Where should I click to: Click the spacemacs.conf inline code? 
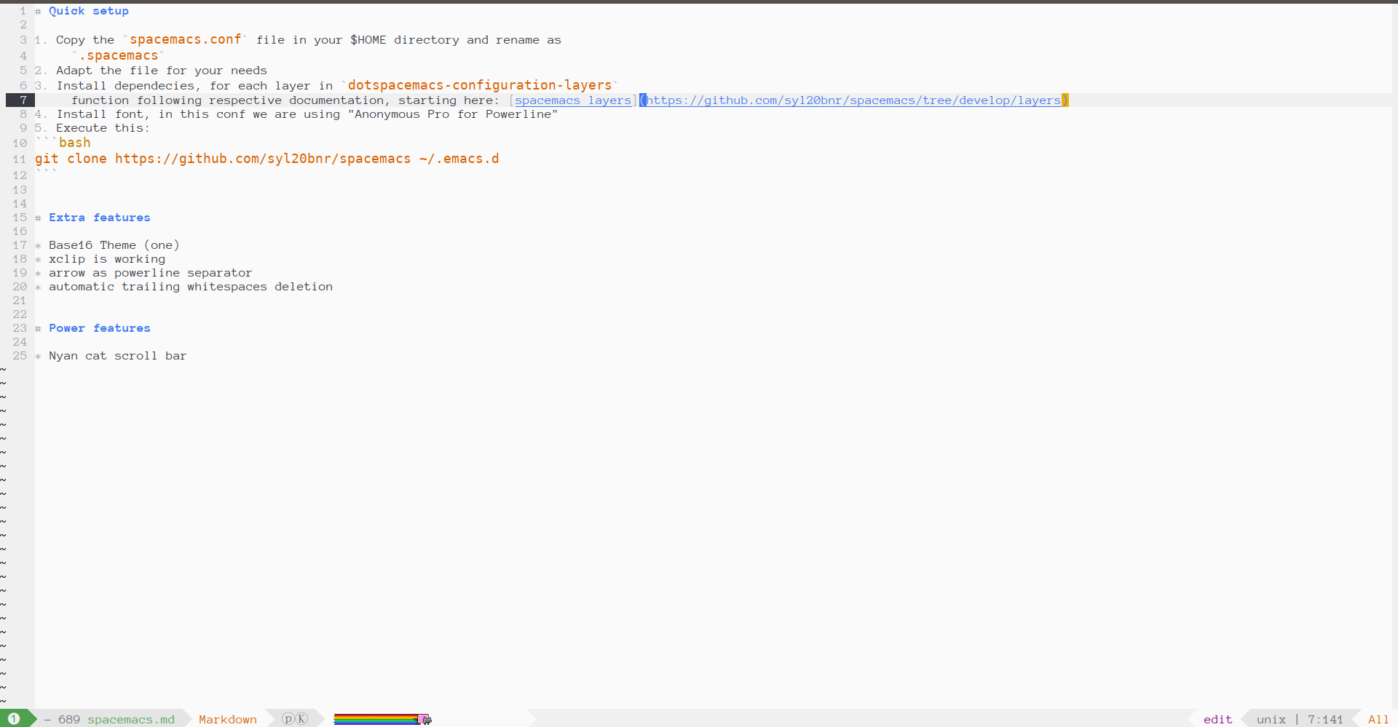point(186,39)
